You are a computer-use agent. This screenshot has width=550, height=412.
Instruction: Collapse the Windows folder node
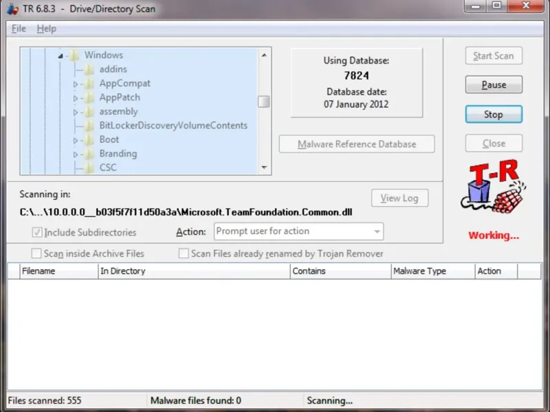(x=60, y=56)
